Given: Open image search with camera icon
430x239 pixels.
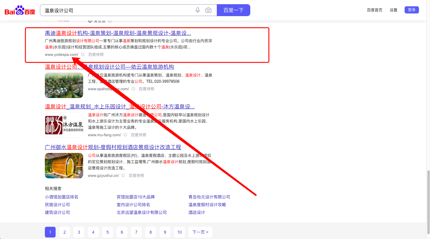Looking at the screenshot, I should click(x=208, y=10).
